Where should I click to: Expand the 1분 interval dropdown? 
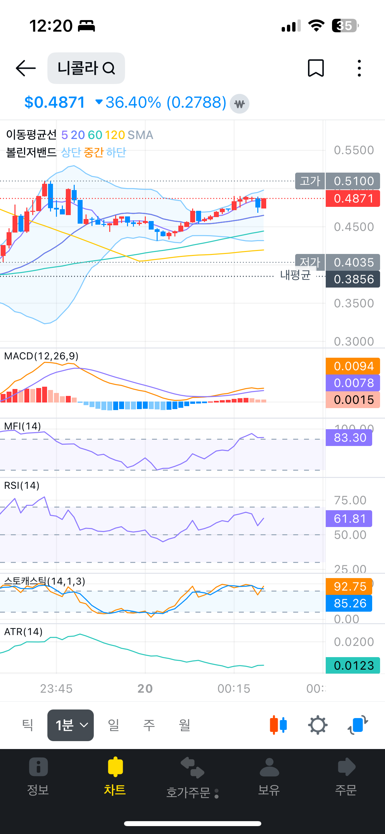[70, 725]
